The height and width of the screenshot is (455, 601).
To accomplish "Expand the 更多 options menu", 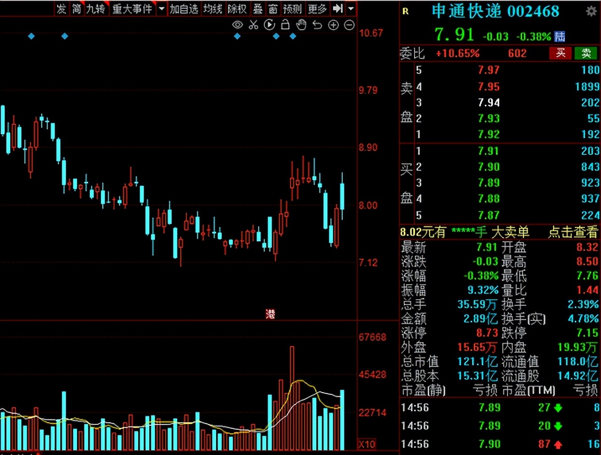I will [x=317, y=8].
